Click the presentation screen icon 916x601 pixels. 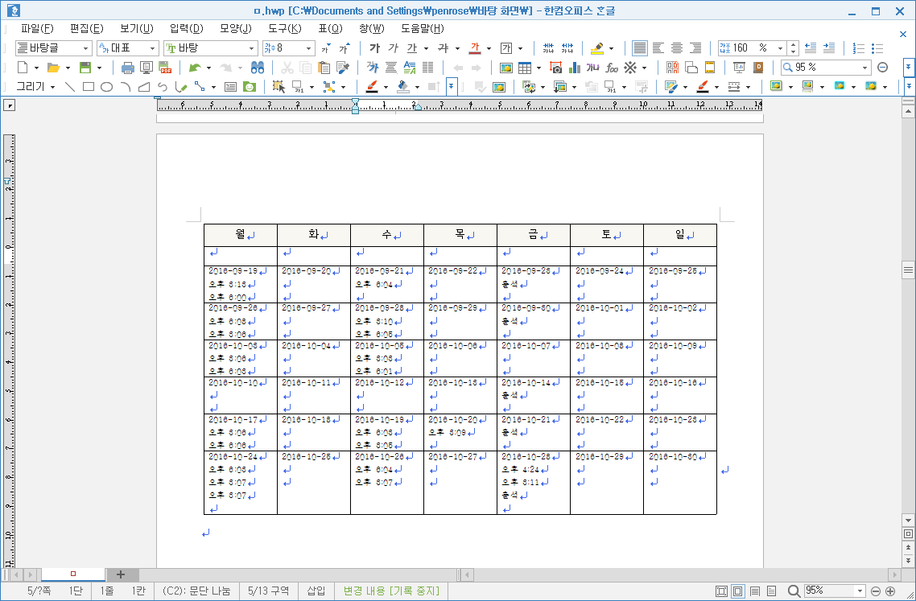pos(739,68)
